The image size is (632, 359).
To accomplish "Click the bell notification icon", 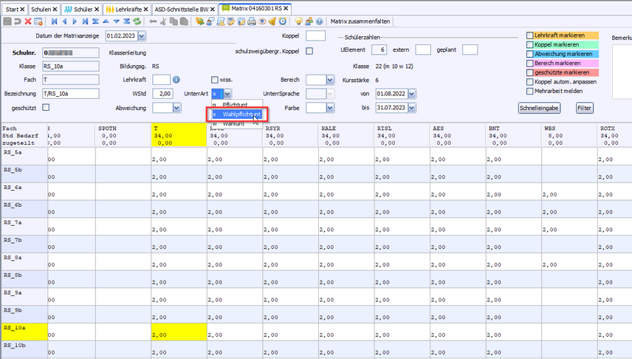I will 272,21.
